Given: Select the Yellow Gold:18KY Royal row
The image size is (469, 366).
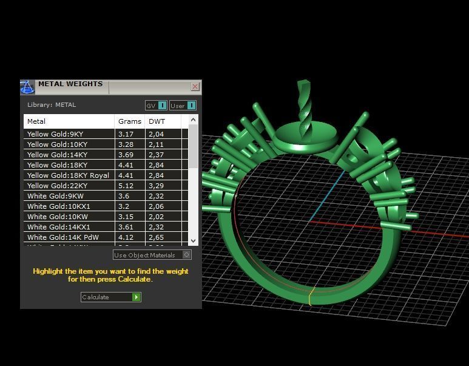Looking at the screenshot, I should pyautogui.click(x=106, y=175).
